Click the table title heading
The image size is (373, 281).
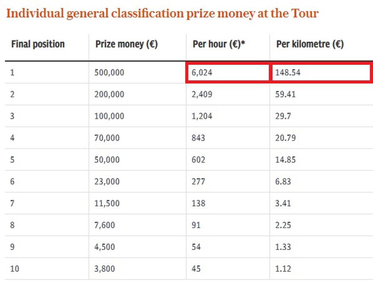click(163, 14)
